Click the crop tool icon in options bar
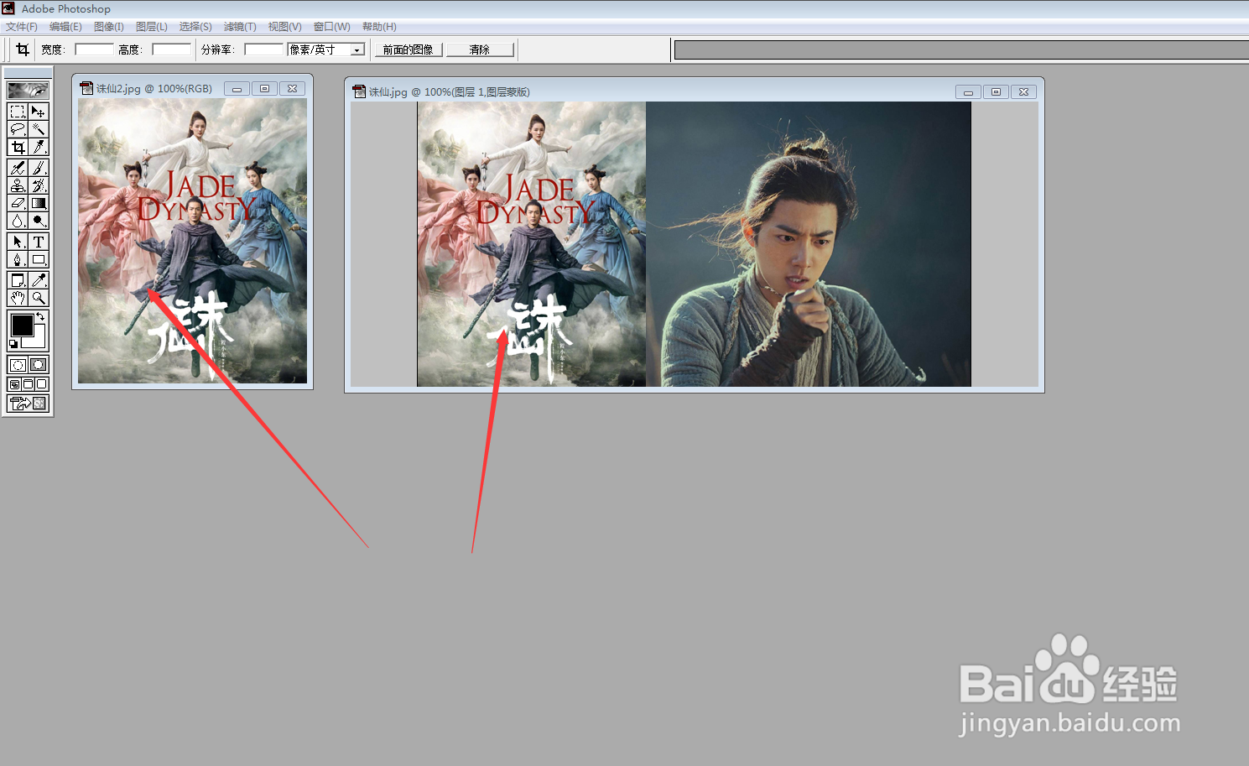Screen dimensions: 1249x766 coord(23,50)
